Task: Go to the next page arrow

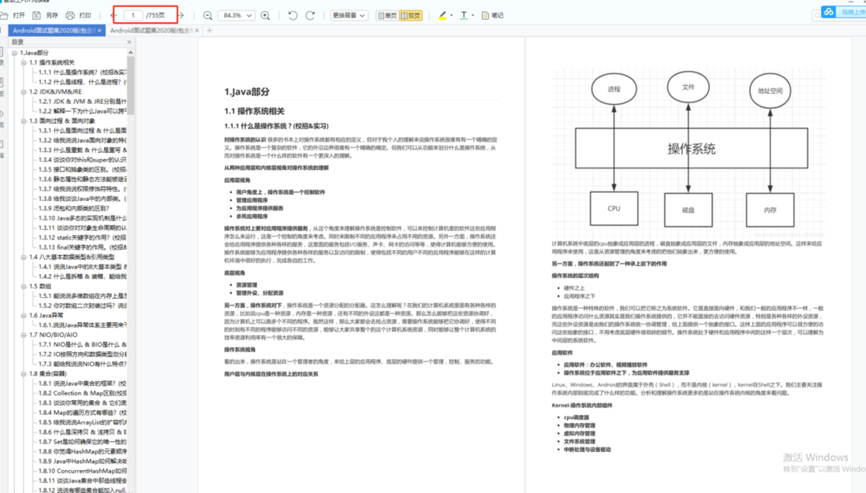Action: (181, 16)
